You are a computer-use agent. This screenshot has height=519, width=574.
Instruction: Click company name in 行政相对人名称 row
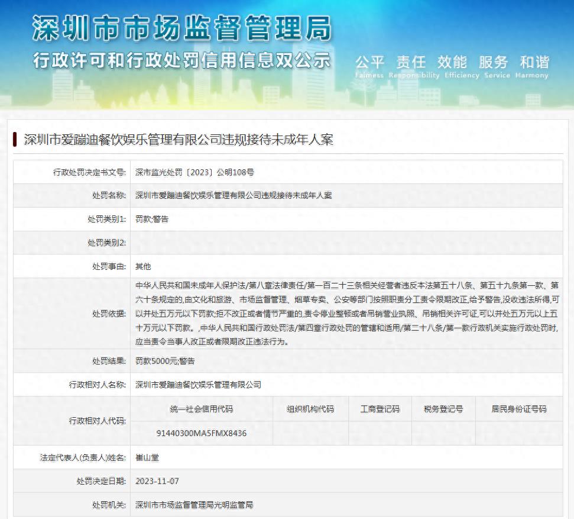pos(198,385)
